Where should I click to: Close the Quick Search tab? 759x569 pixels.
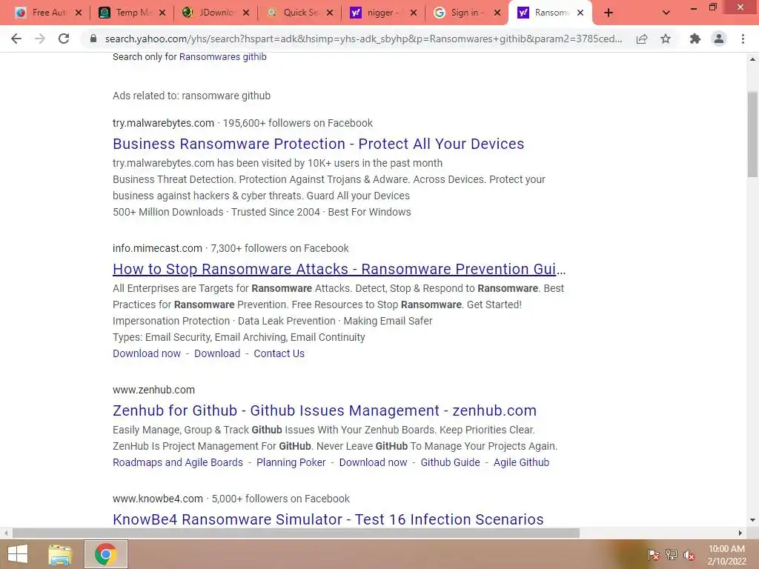(x=330, y=13)
